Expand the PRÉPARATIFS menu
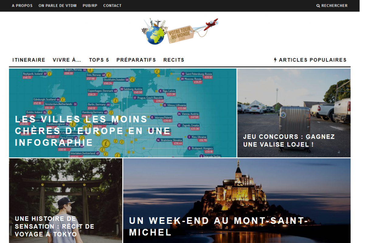Screen dimensions: 365x243 coord(136,60)
